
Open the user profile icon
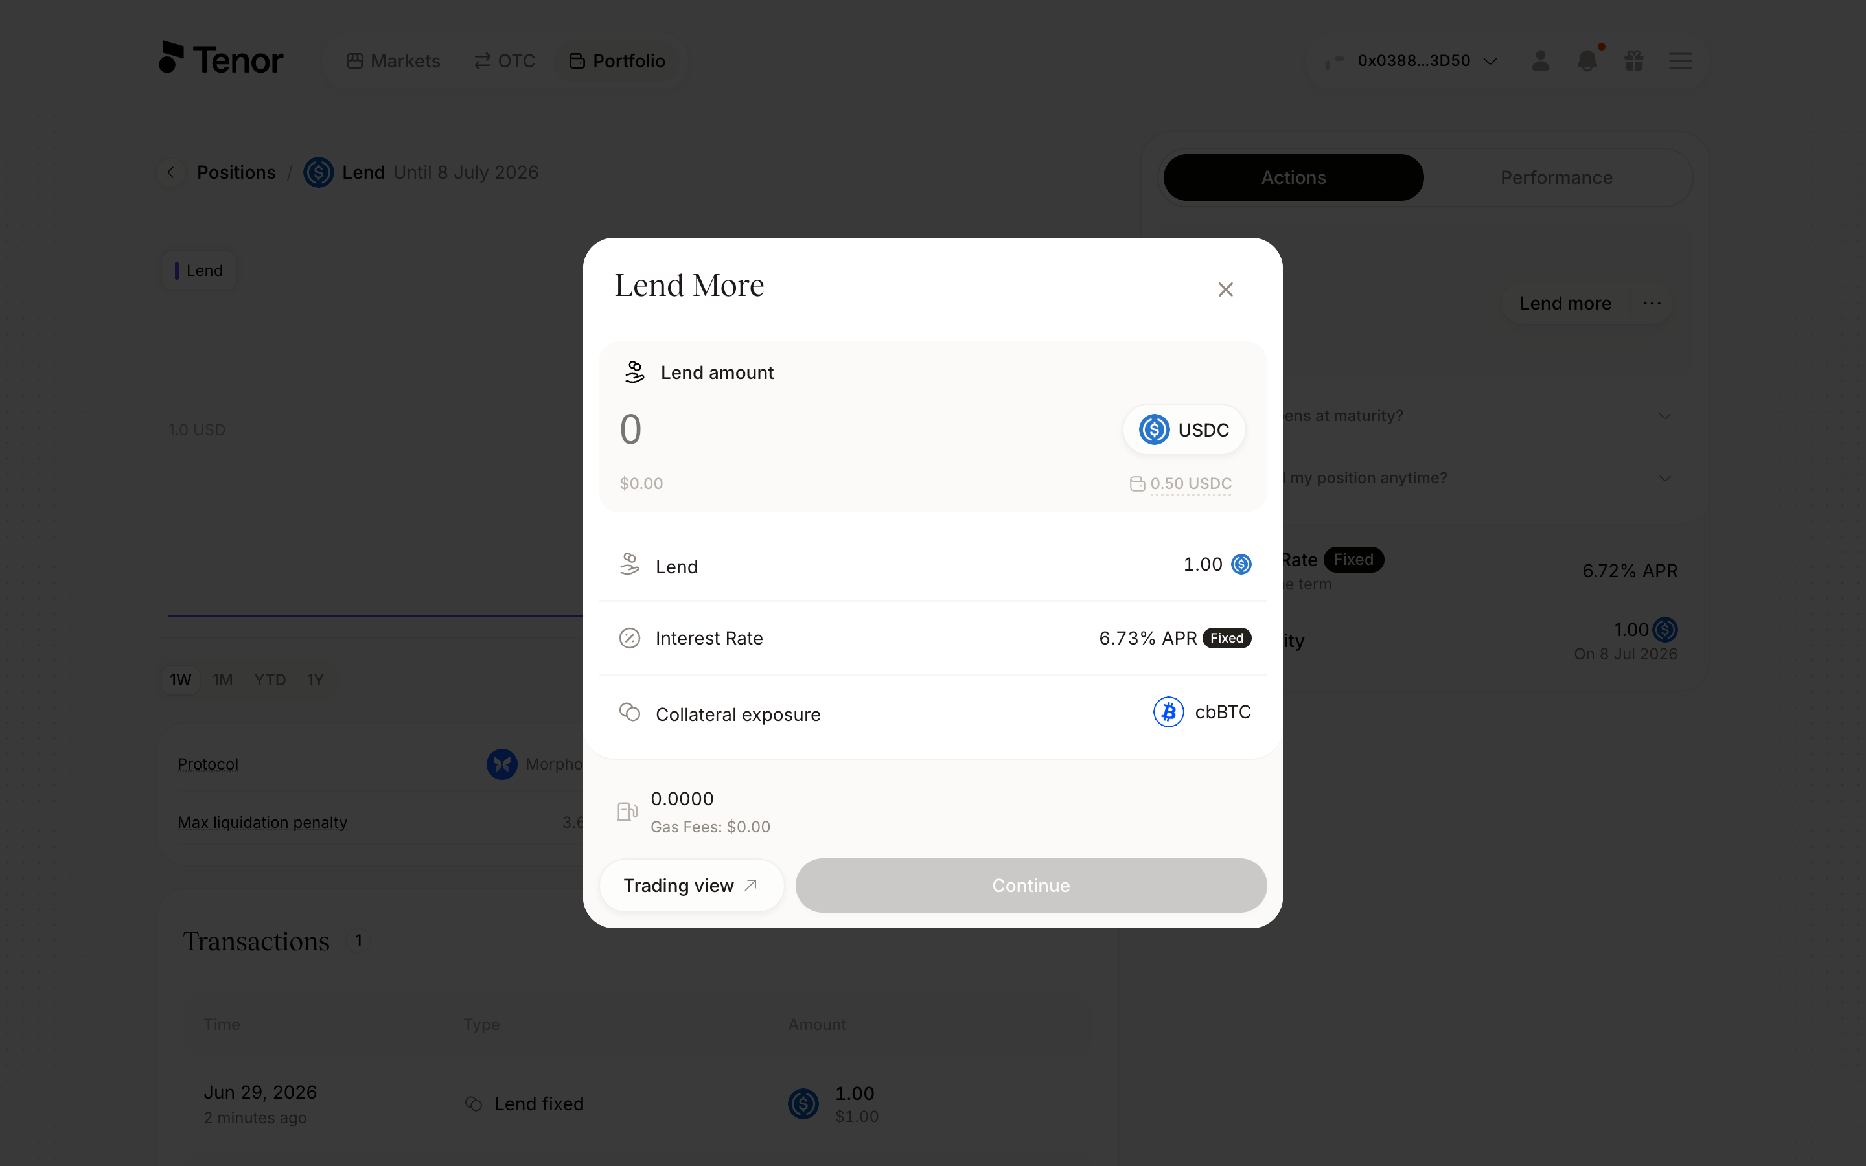(1540, 61)
